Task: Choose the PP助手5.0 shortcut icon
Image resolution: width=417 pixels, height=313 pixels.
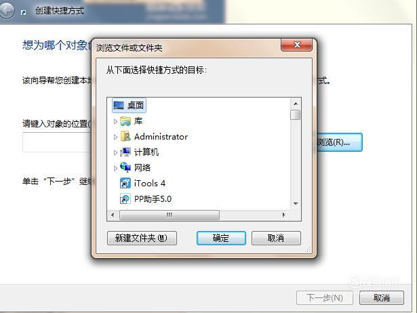Action: point(125,199)
